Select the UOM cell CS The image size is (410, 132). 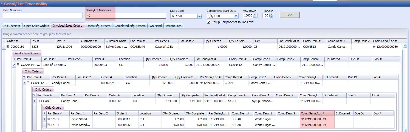tap(265, 47)
